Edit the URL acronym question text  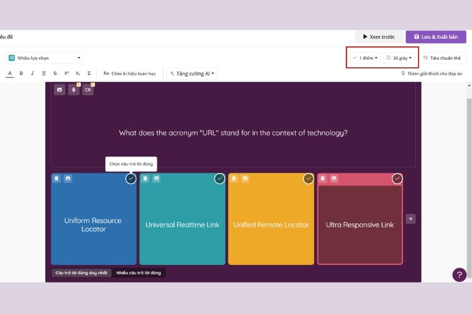(233, 133)
